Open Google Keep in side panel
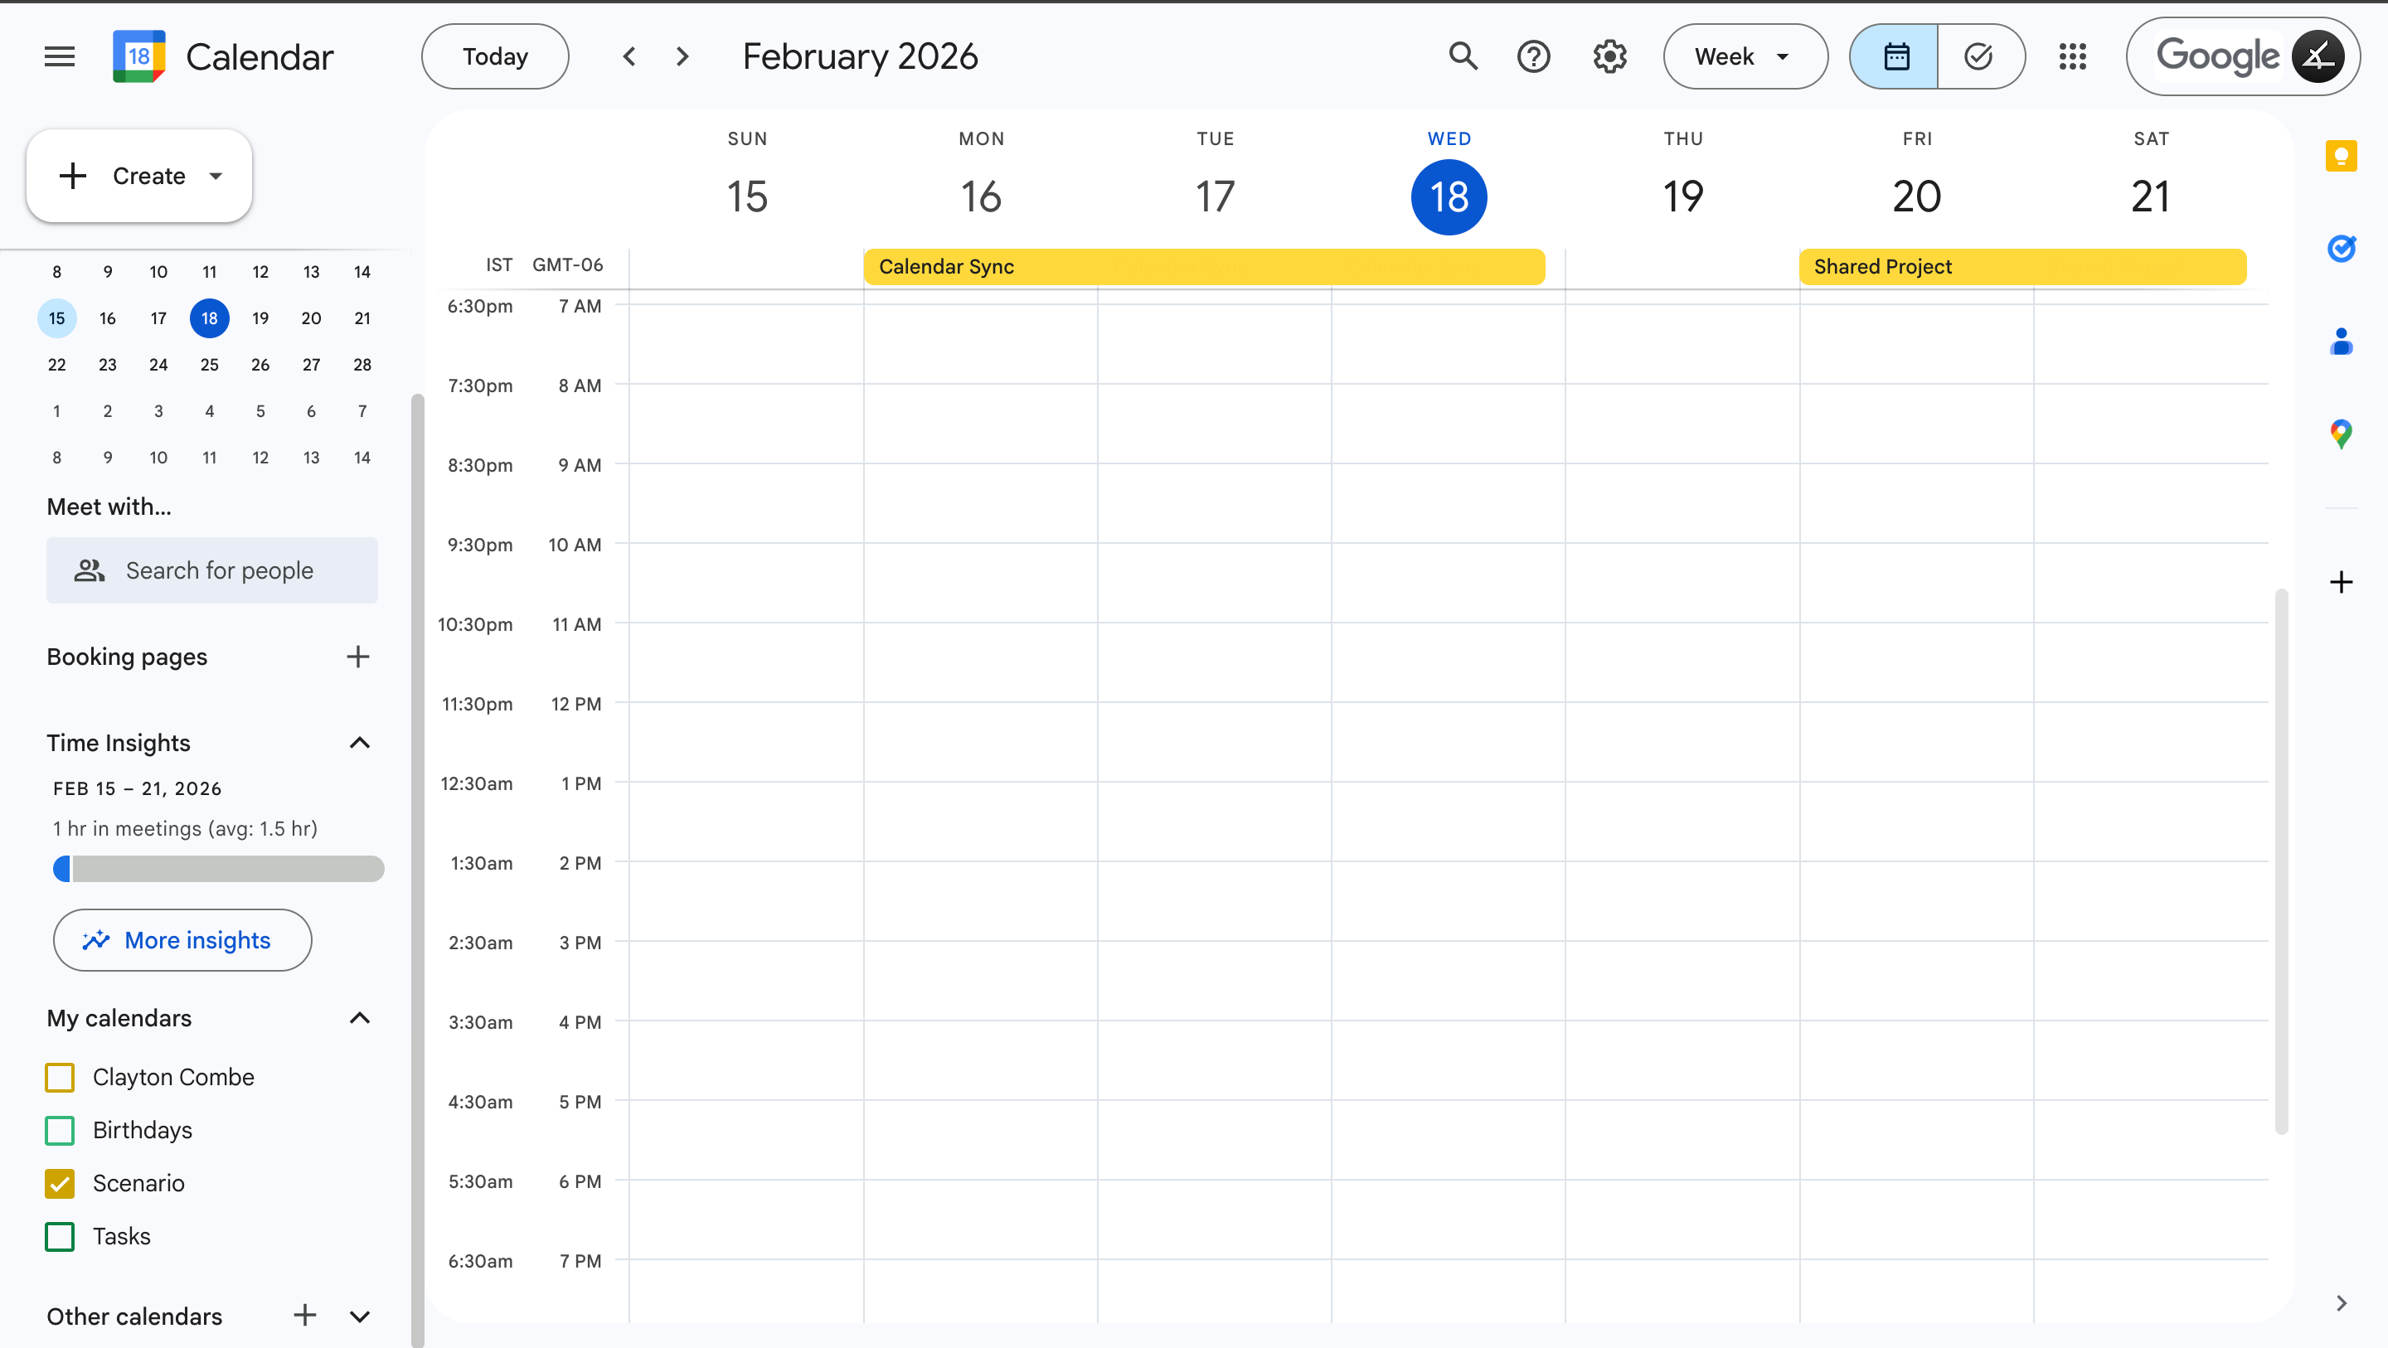Viewport: 2388px width, 1348px height. (2341, 156)
